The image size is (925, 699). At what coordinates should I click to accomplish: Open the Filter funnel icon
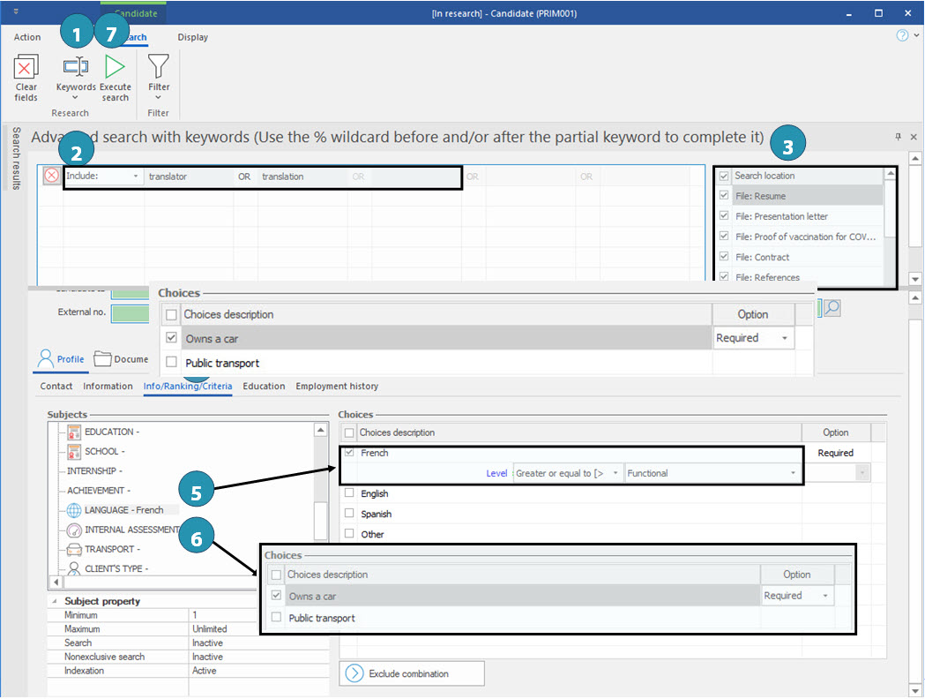(x=159, y=68)
